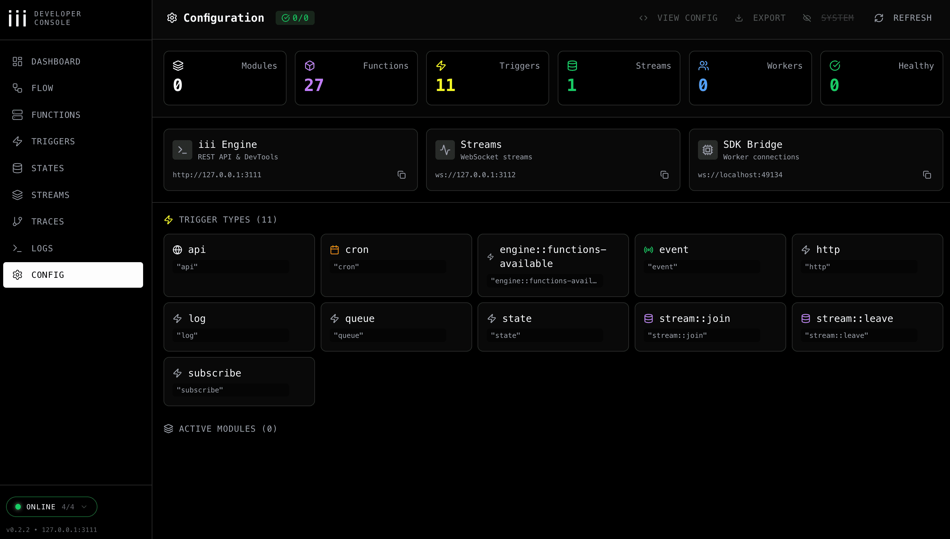This screenshot has width=950, height=539.
Task: Open the Logs section from sidebar
Action: coord(42,248)
